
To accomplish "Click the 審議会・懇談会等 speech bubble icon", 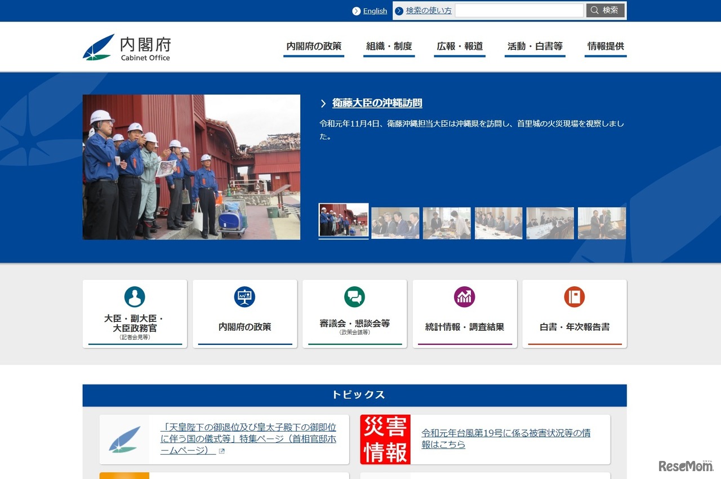I will click(354, 298).
